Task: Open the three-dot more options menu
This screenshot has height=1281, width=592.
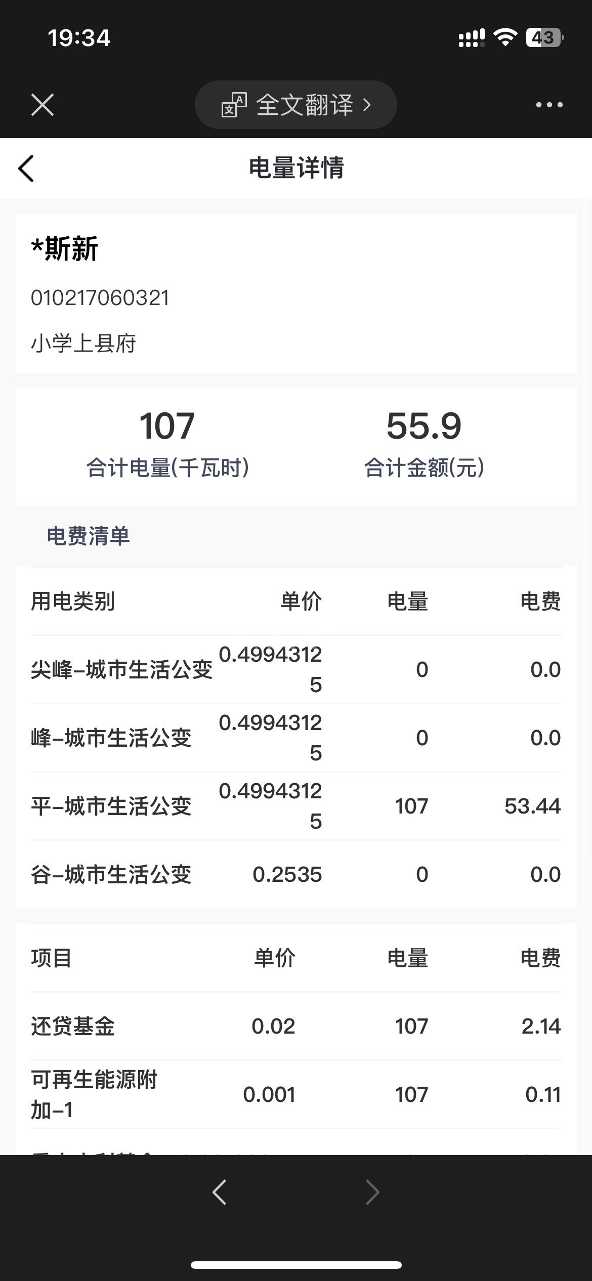Action: pos(549,105)
